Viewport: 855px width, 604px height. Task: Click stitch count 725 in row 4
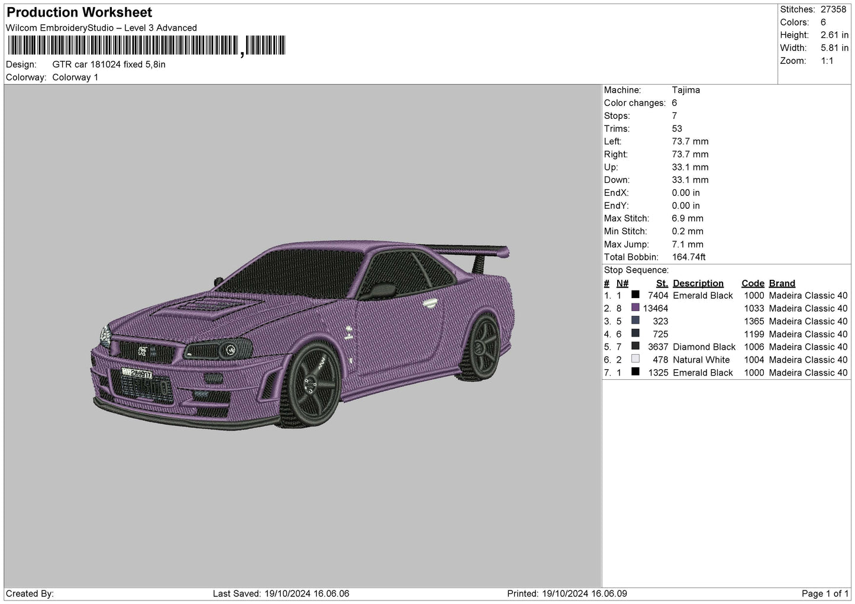pyautogui.click(x=661, y=334)
